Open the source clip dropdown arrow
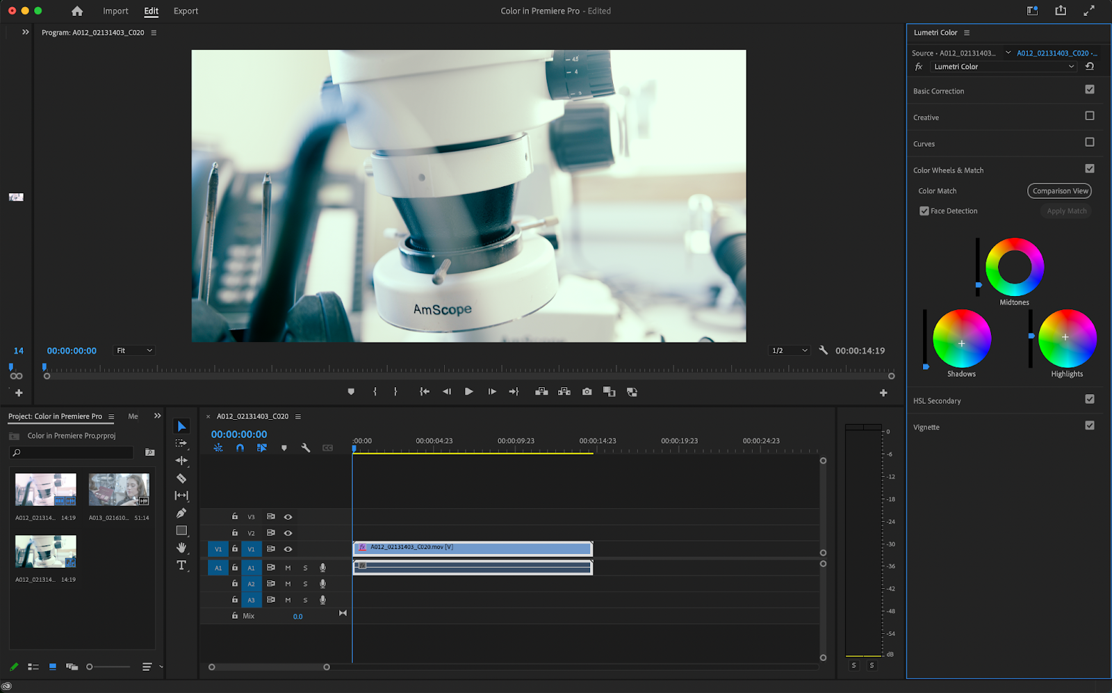Screen dimensions: 1112x693 click(1008, 53)
